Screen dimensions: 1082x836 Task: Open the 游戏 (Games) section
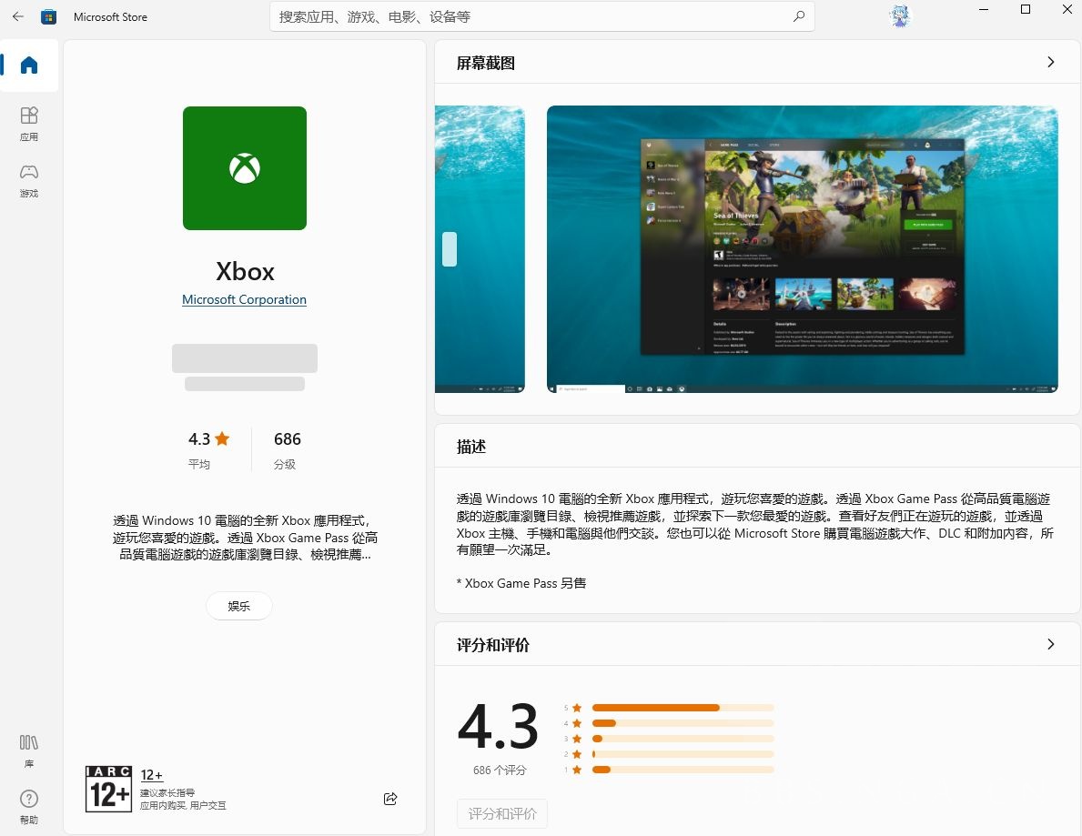[28, 180]
